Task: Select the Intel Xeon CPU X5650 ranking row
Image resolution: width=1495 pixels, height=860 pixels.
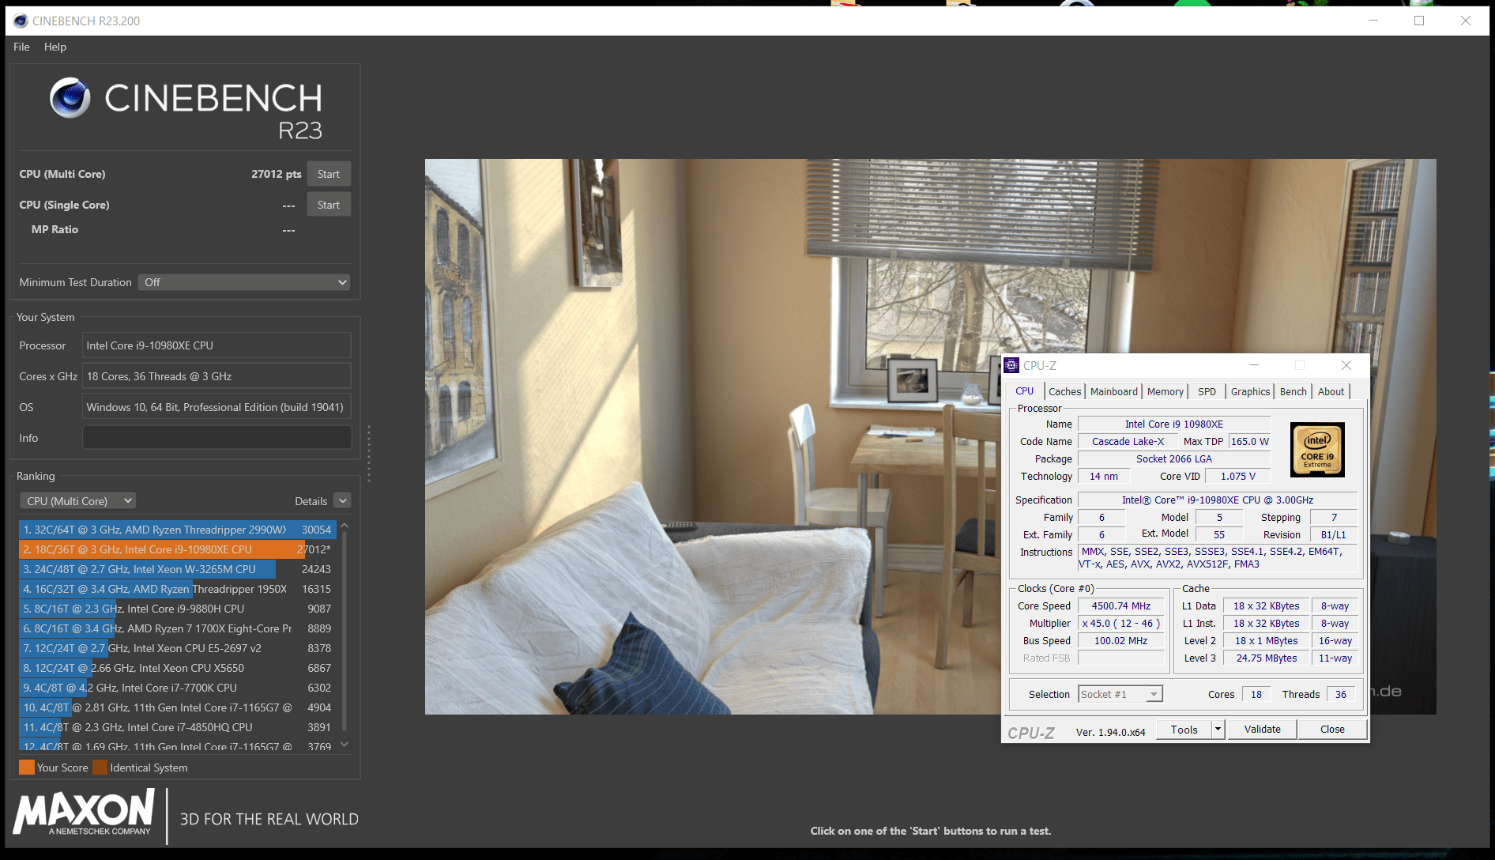Action: pos(177,668)
